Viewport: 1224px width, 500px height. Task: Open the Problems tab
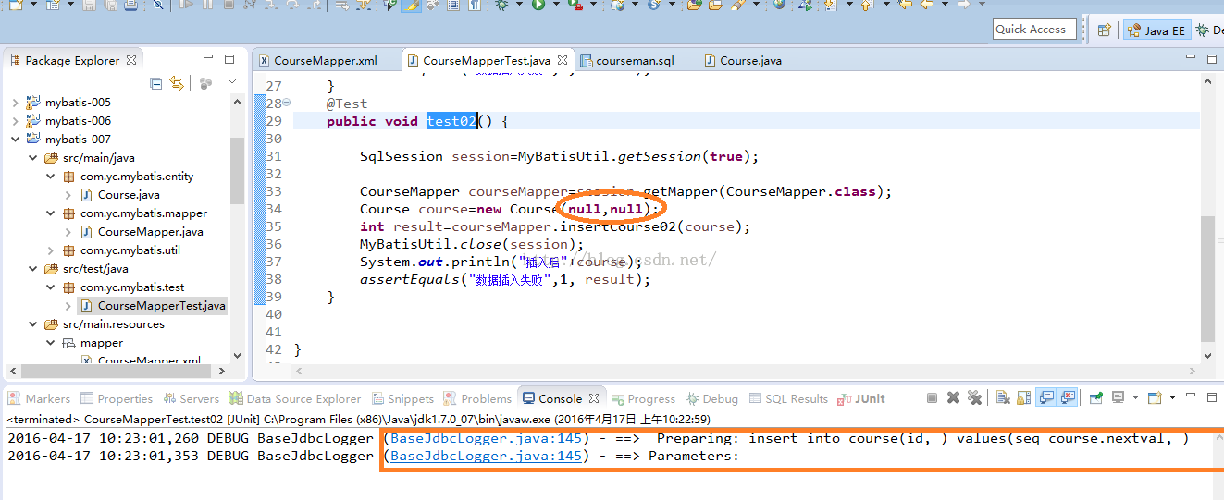tap(478, 398)
